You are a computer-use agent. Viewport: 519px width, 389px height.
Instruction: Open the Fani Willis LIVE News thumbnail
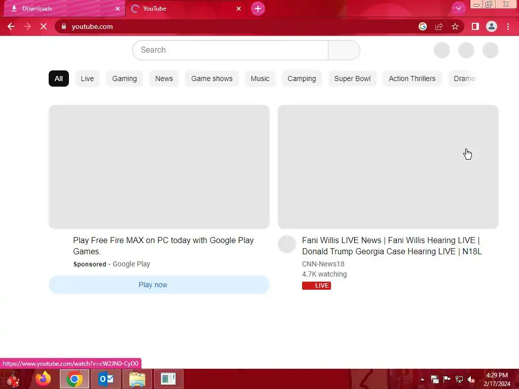388,167
